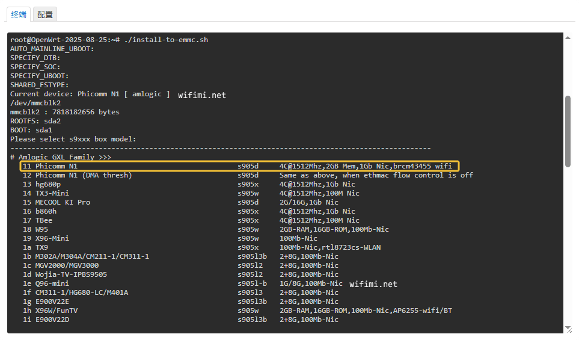This screenshot has width=579, height=340.
Task: Click the scrollbar up arrow
Action: pyautogui.click(x=568, y=38)
